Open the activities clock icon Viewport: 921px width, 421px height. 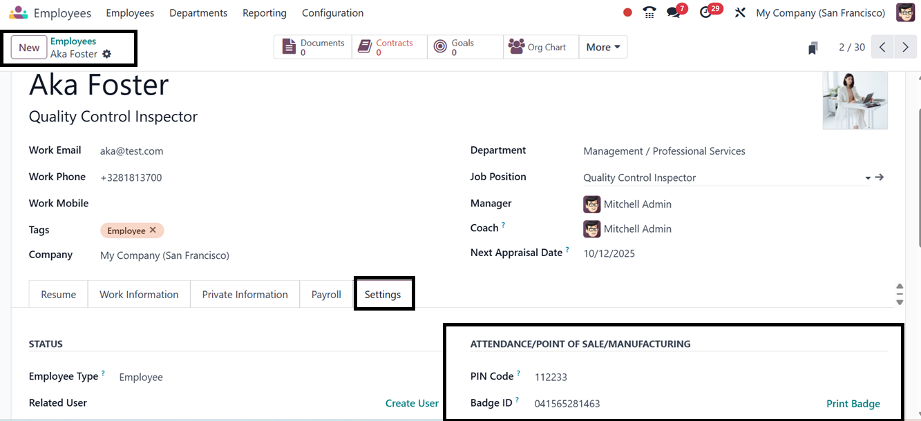click(705, 12)
